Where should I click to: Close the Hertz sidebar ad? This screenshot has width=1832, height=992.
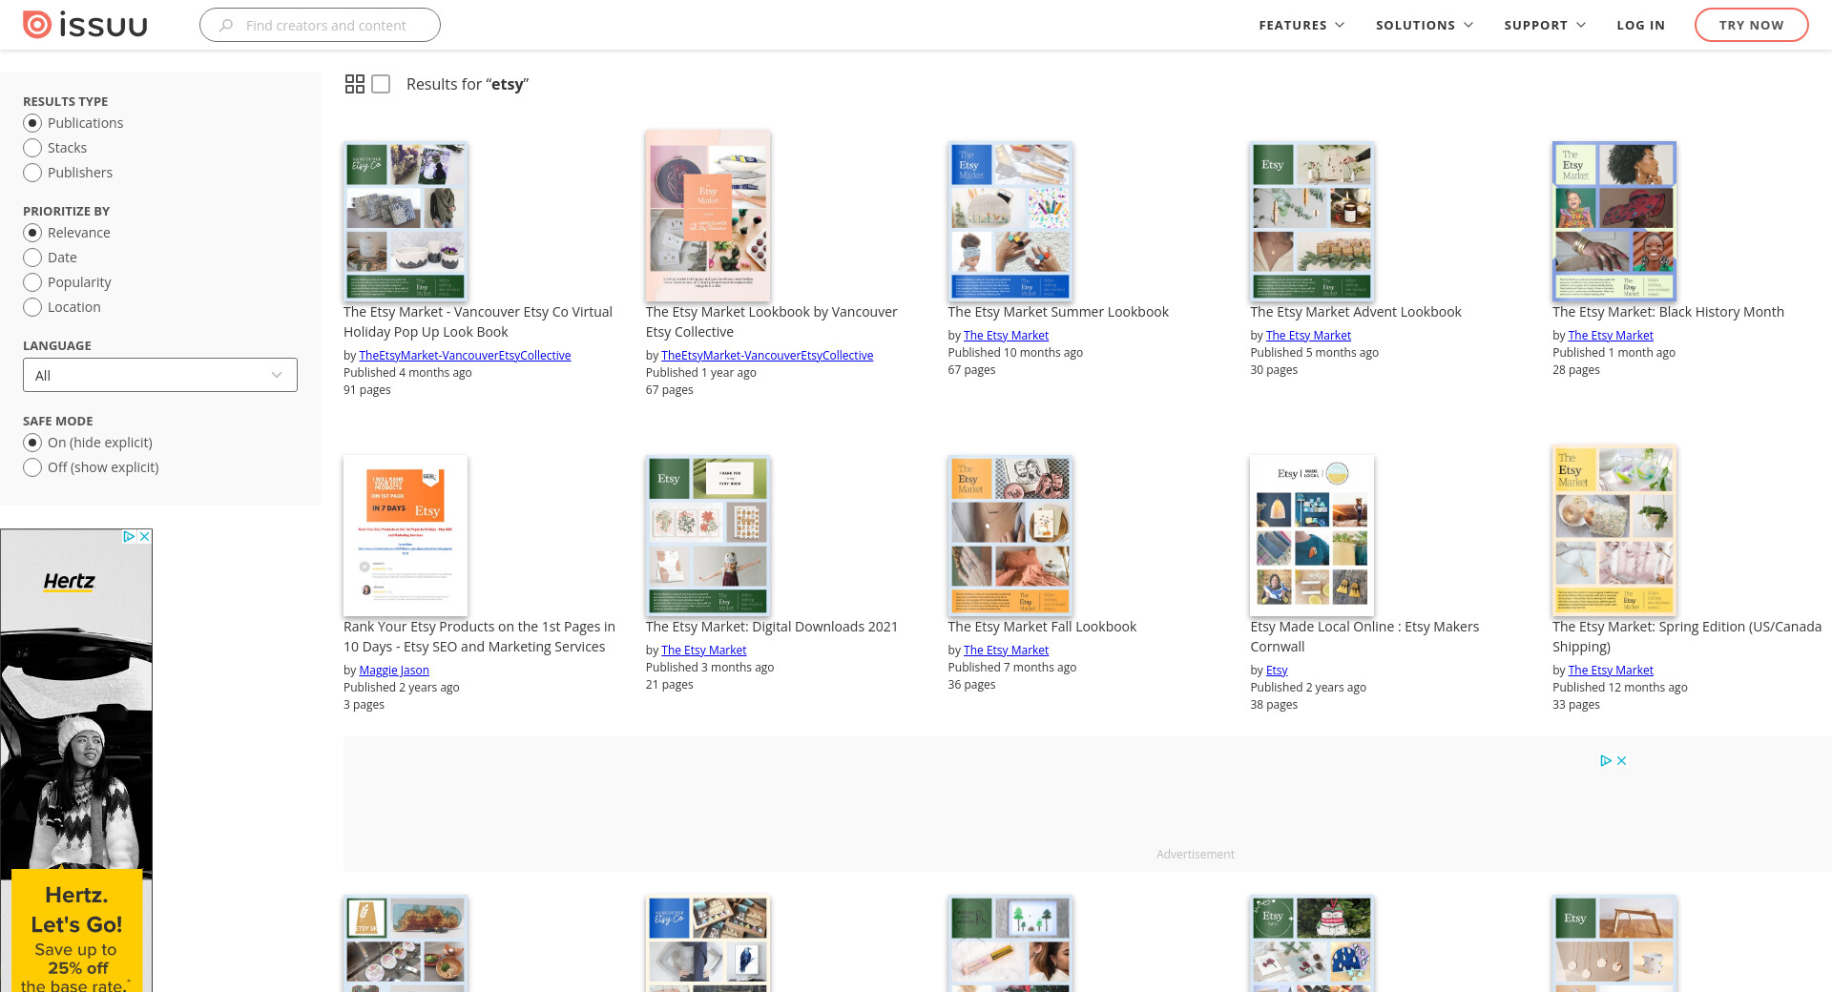click(x=145, y=537)
